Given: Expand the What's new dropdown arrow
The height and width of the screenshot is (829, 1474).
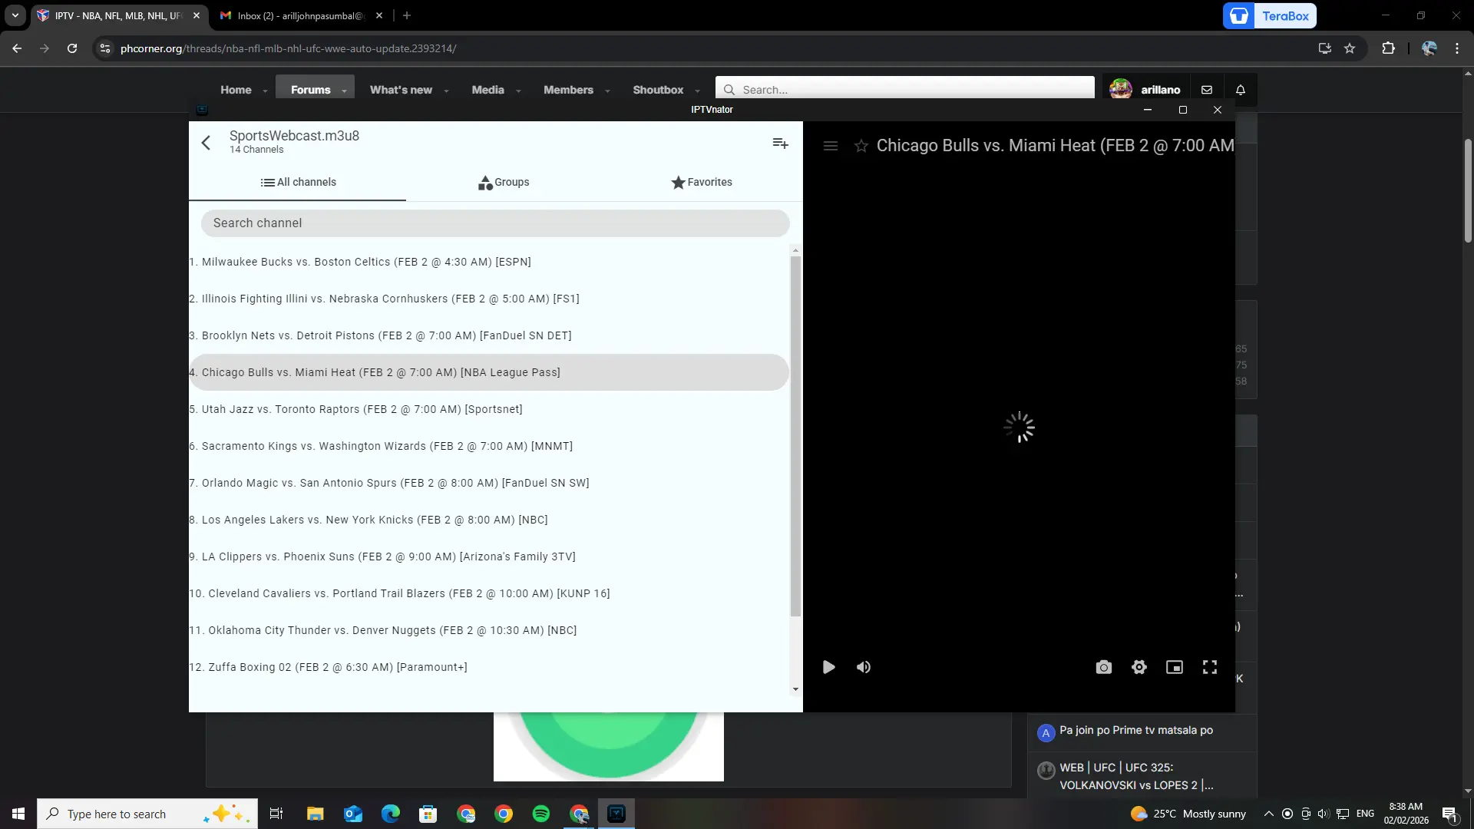Looking at the screenshot, I should (x=446, y=91).
